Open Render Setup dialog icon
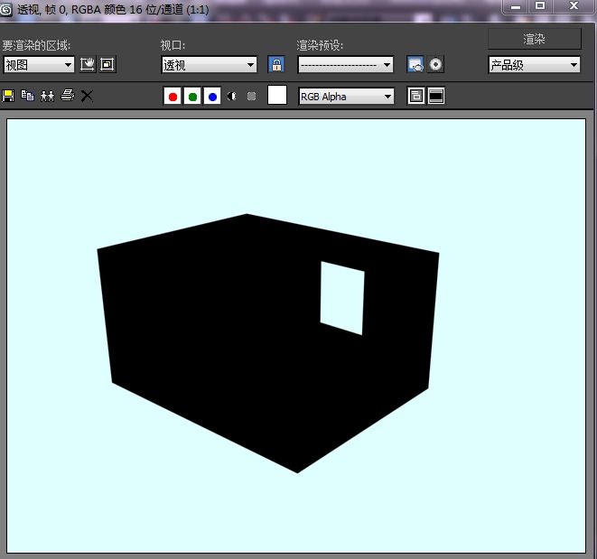The height and width of the screenshot is (559, 597). click(x=415, y=64)
